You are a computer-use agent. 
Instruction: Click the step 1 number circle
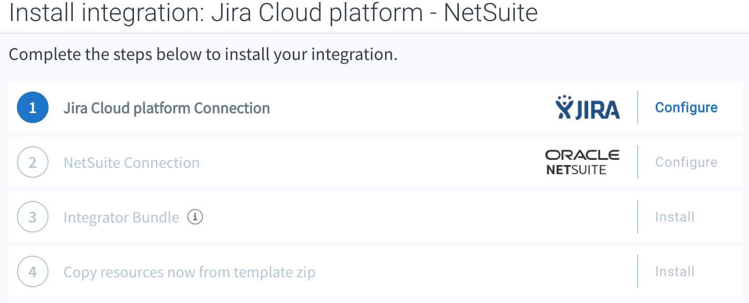(33, 107)
